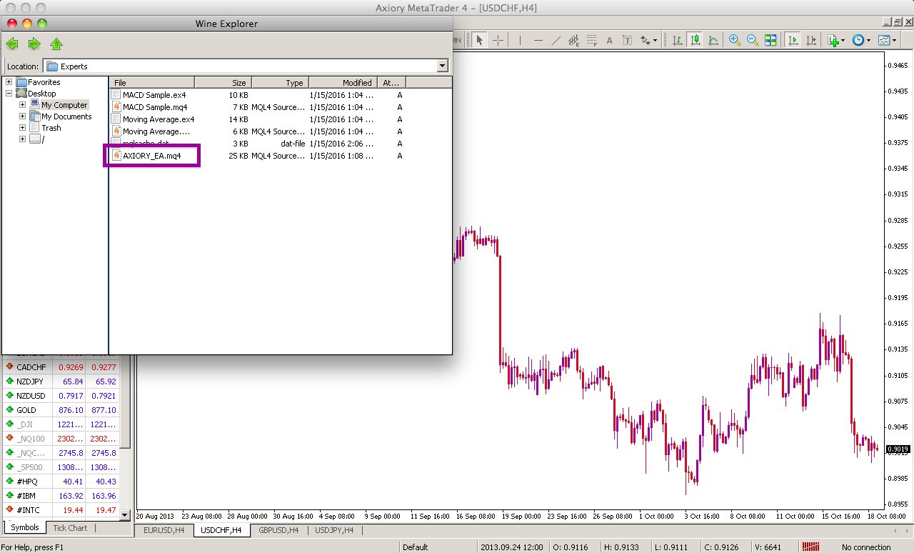Select My Computer in the tree

(64, 105)
